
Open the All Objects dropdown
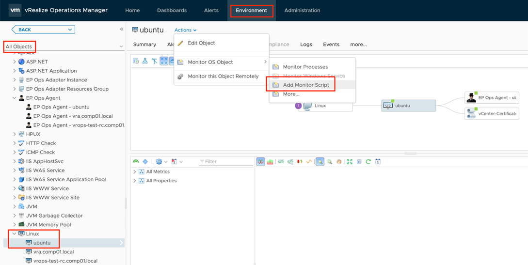point(121,47)
